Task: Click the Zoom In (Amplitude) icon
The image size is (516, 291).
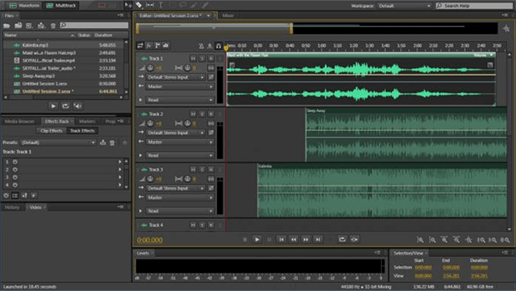Action: [x=421, y=239]
